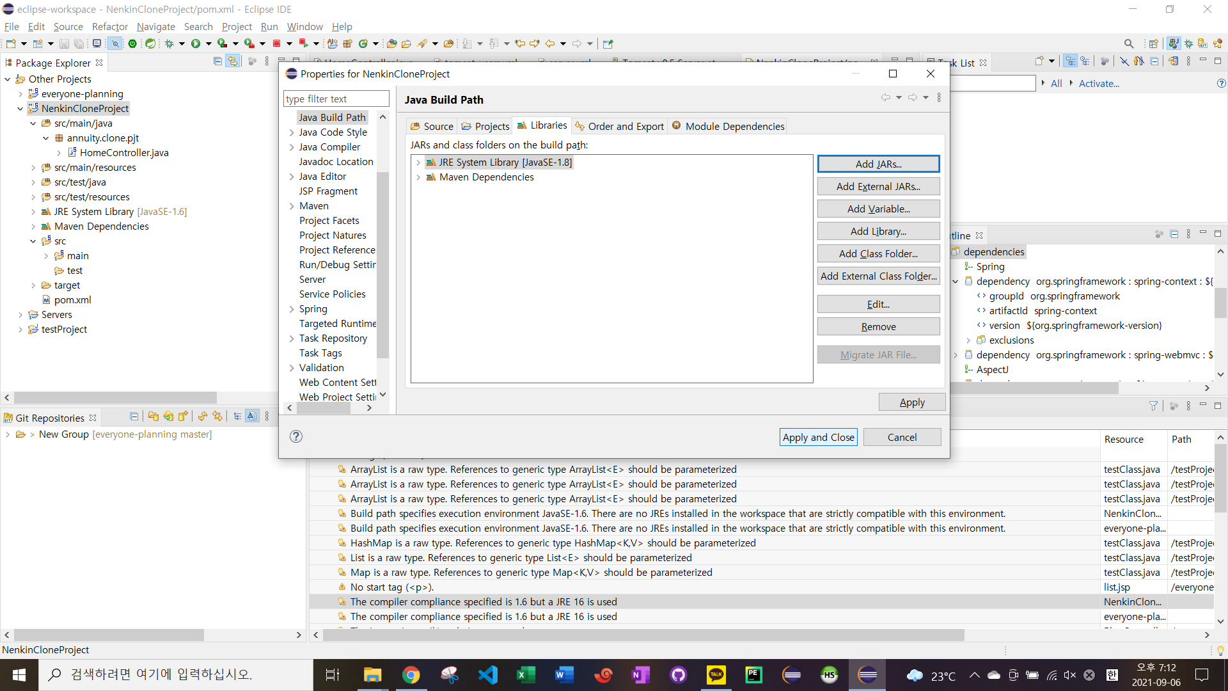Expand JRE System Library [JavaSE-1.8] node
Viewport: 1228px width, 691px height.
[418, 163]
